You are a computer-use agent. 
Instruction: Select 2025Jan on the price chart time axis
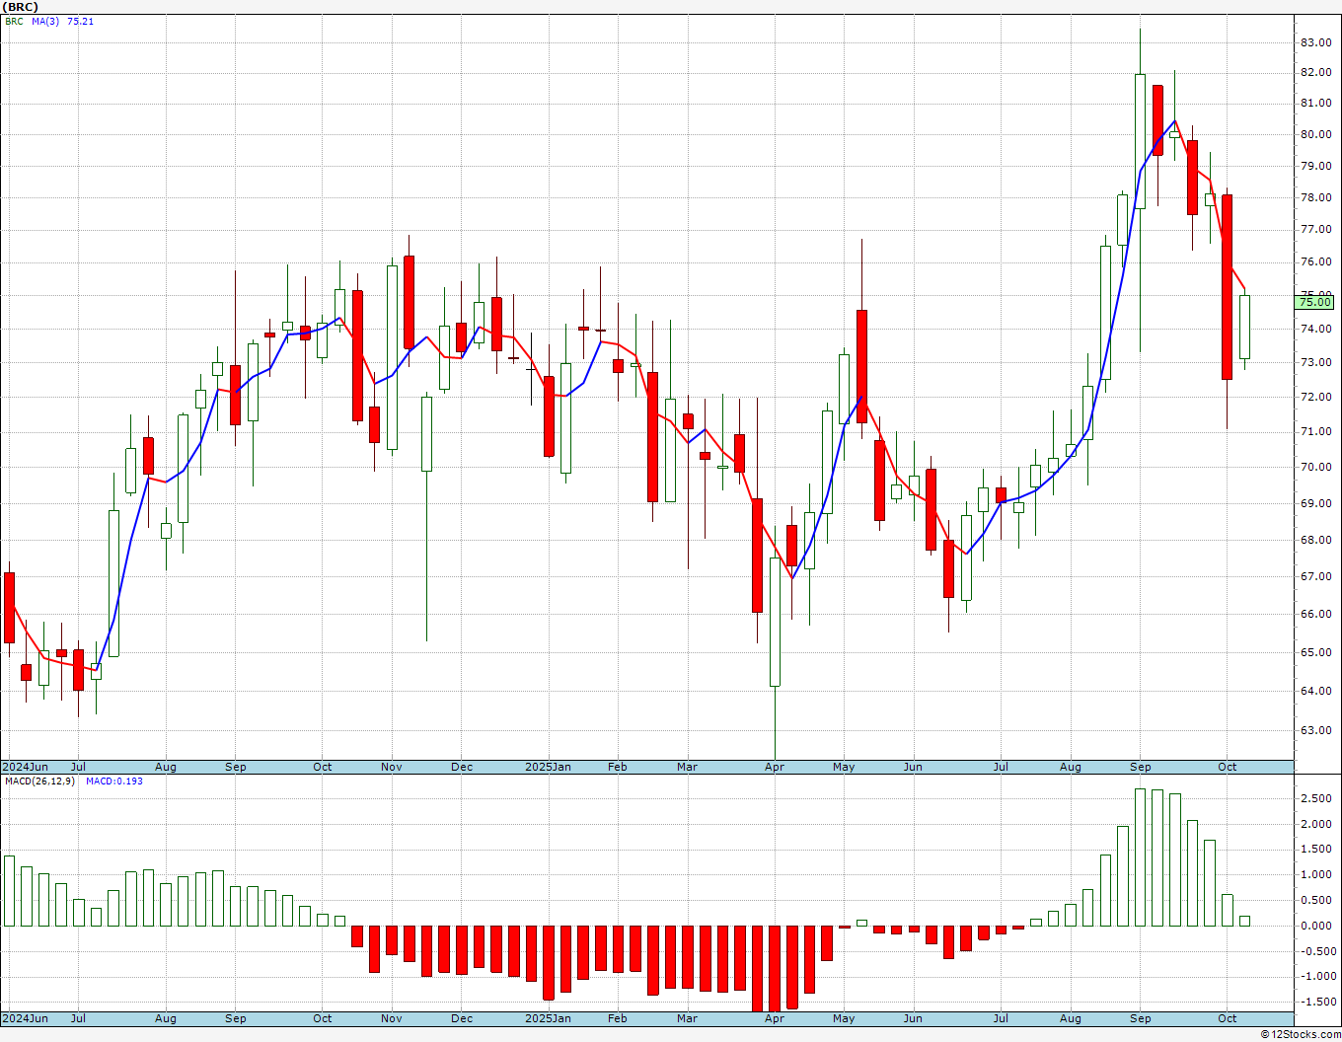point(548,767)
